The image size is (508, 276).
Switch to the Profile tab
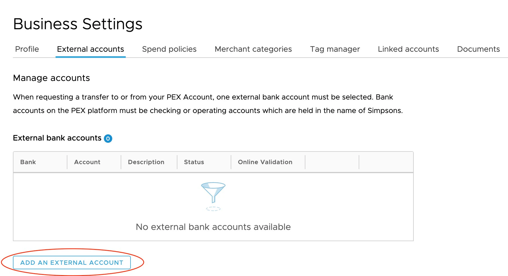pos(27,49)
